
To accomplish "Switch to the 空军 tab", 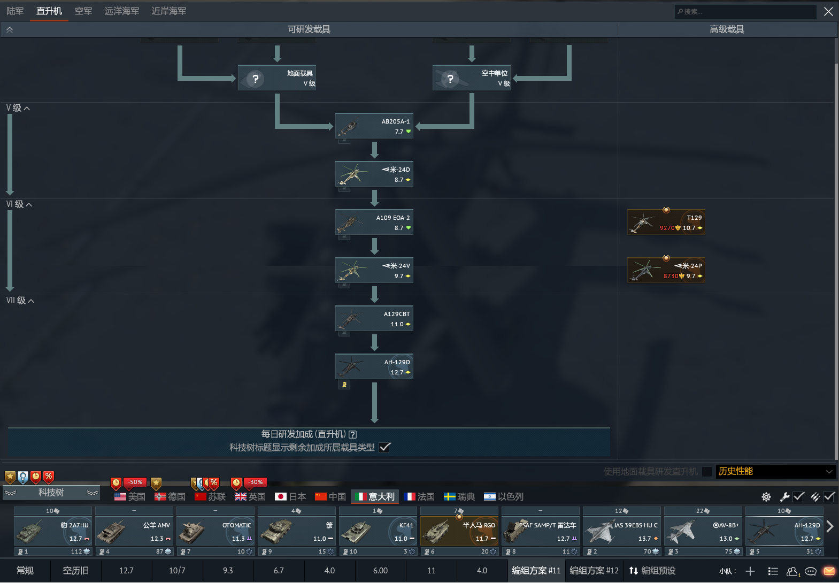I will pos(83,11).
